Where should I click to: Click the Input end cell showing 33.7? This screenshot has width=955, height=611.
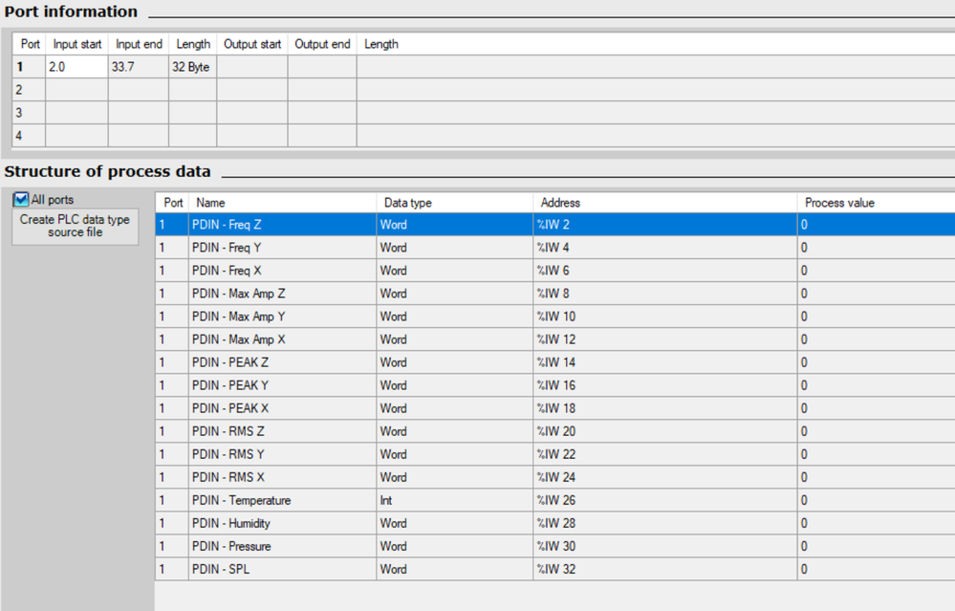coord(139,67)
